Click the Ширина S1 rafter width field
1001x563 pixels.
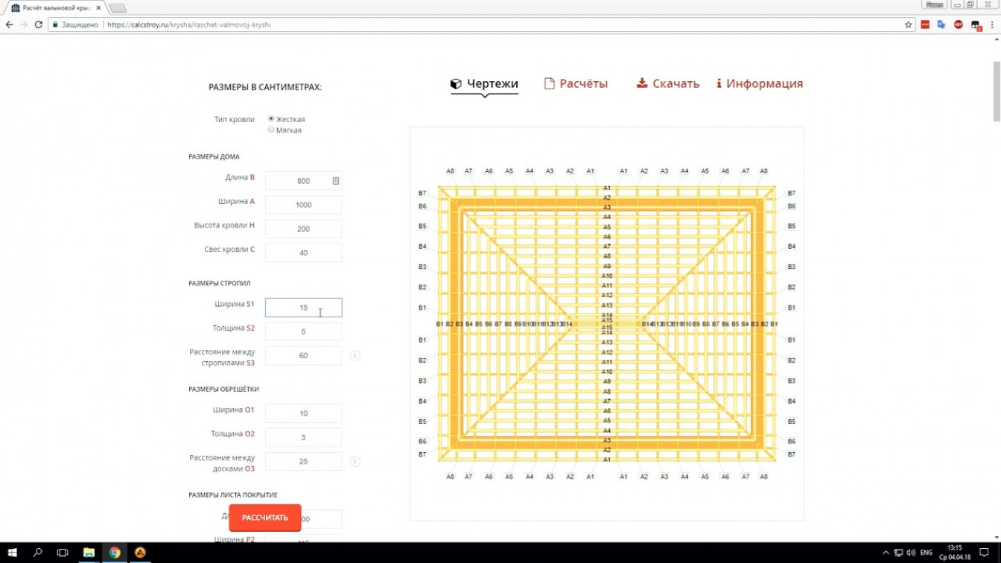tap(303, 308)
